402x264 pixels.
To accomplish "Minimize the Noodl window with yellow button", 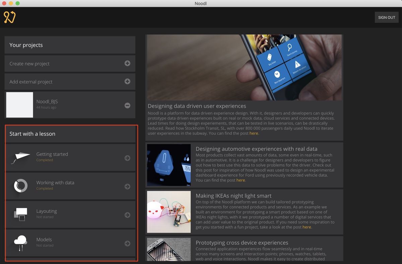I will (11, 3).
